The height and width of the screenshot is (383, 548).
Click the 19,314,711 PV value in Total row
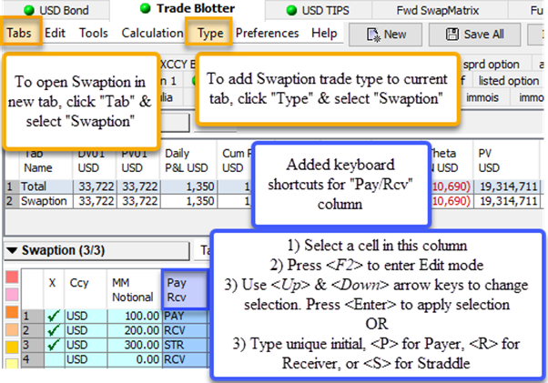(x=507, y=186)
